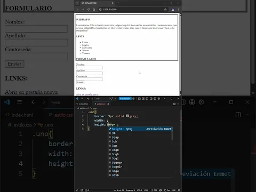Change the CRLF line ending setting
The width and height of the screenshot is (256, 192).
click(146, 190)
